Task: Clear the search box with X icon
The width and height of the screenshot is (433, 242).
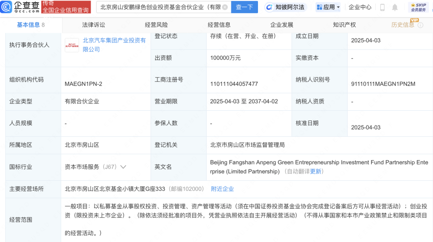Action: tap(225, 7)
